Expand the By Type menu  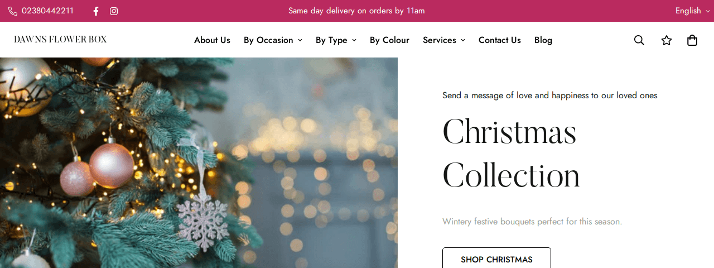coord(336,40)
